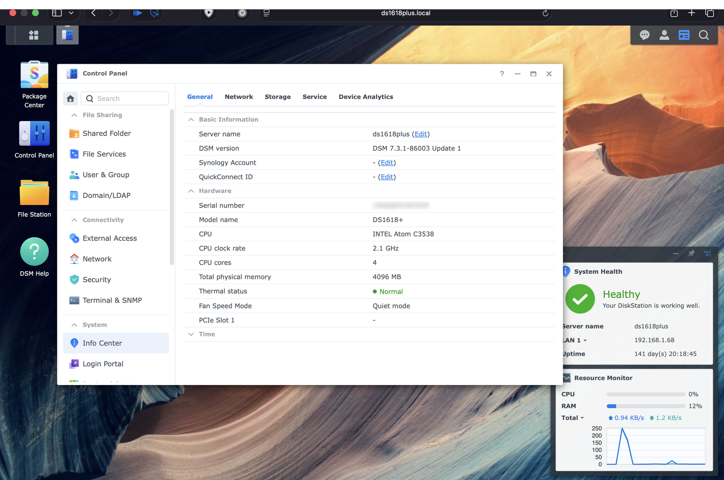The width and height of the screenshot is (724, 480).
Task: Collapse the System section
Action: pyautogui.click(x=74, y=325)
